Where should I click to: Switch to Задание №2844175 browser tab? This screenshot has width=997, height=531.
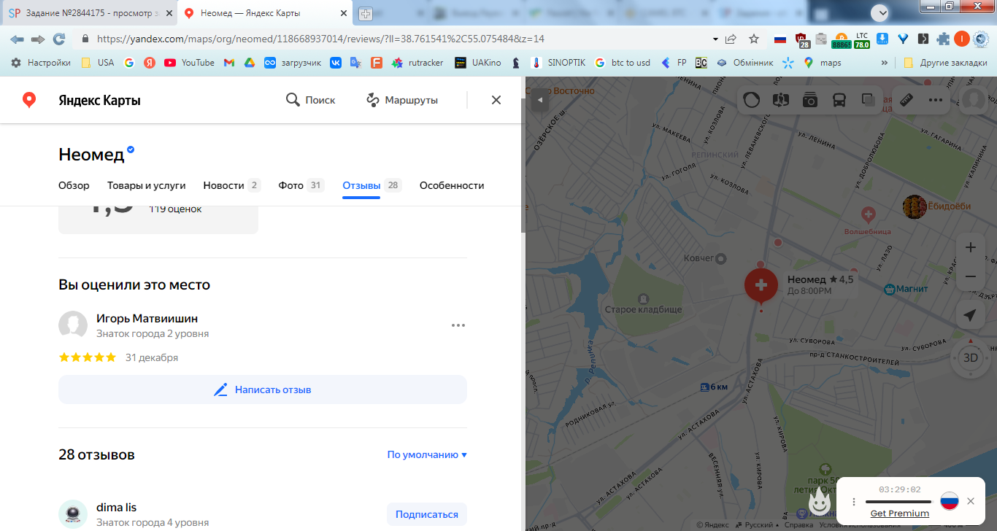click(88, 13)
